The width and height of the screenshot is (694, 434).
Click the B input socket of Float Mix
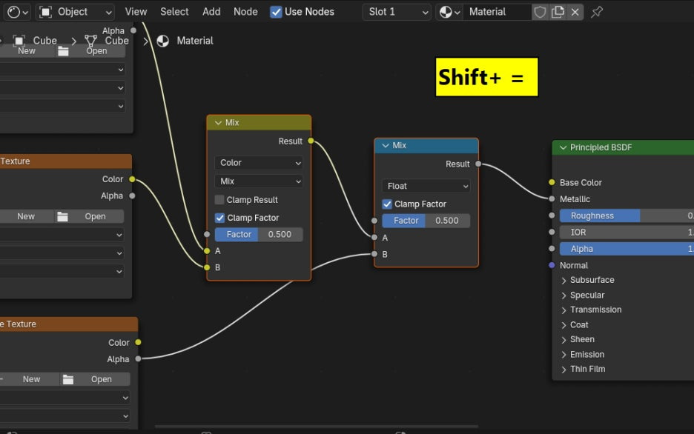click(374, 254)
